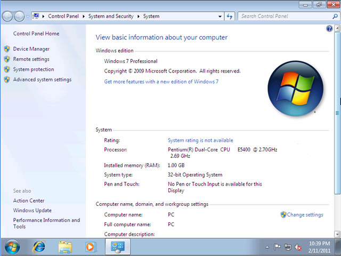This screenshot has height=256, width=341.
Task: Click the Windows logo image
Action: pos(295,88)
